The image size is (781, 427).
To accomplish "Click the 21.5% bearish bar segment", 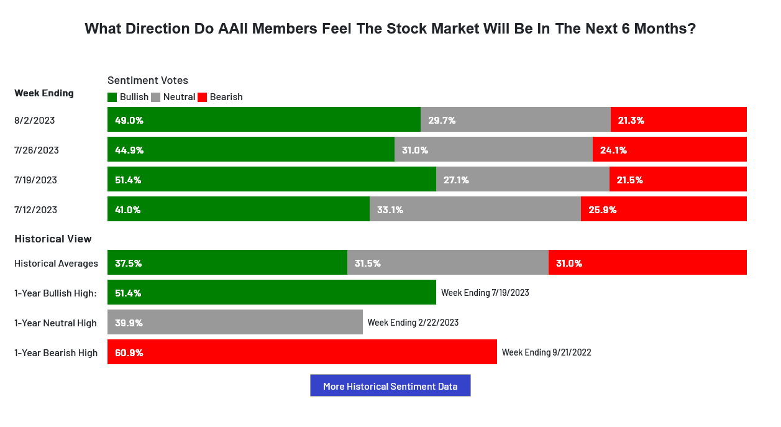I will [678, 180].
